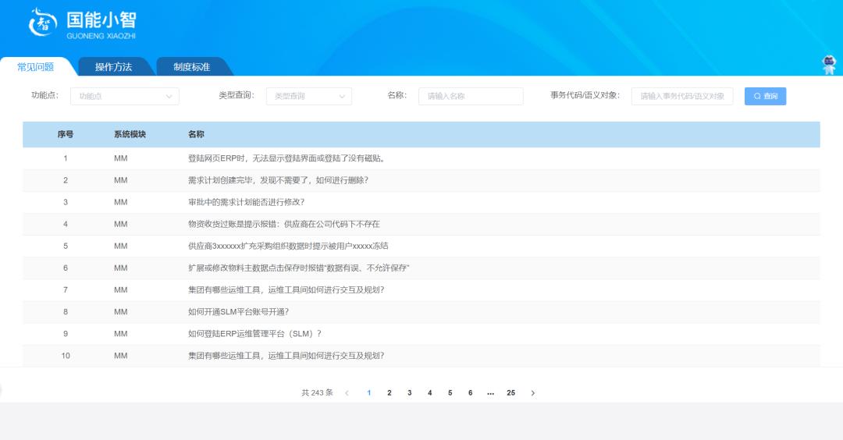Open question about 登陆网页ERP时无法显示登陆界面

pyautogui.click(x=287, y=158)
